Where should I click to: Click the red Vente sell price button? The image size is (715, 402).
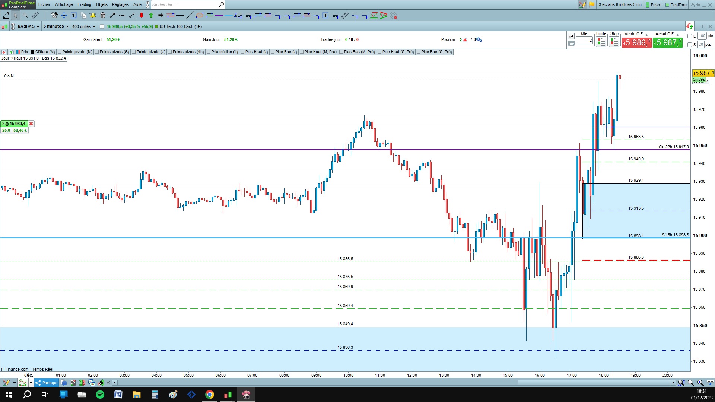pos(636,43)
